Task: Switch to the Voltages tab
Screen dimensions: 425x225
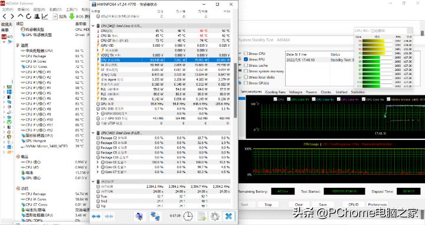Action: click(x=296, y=92)
